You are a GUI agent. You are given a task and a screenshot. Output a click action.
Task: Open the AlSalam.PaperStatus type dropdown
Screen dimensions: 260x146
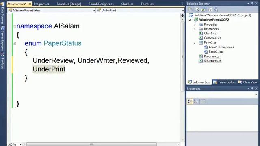coord(94,10)
